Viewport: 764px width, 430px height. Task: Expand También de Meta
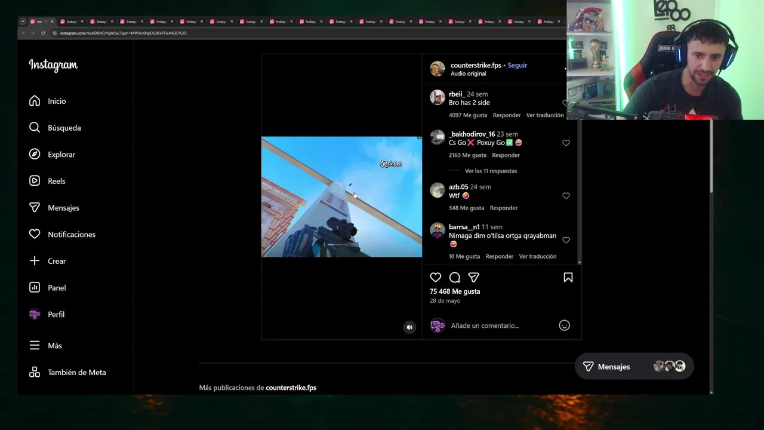(68, 372)
